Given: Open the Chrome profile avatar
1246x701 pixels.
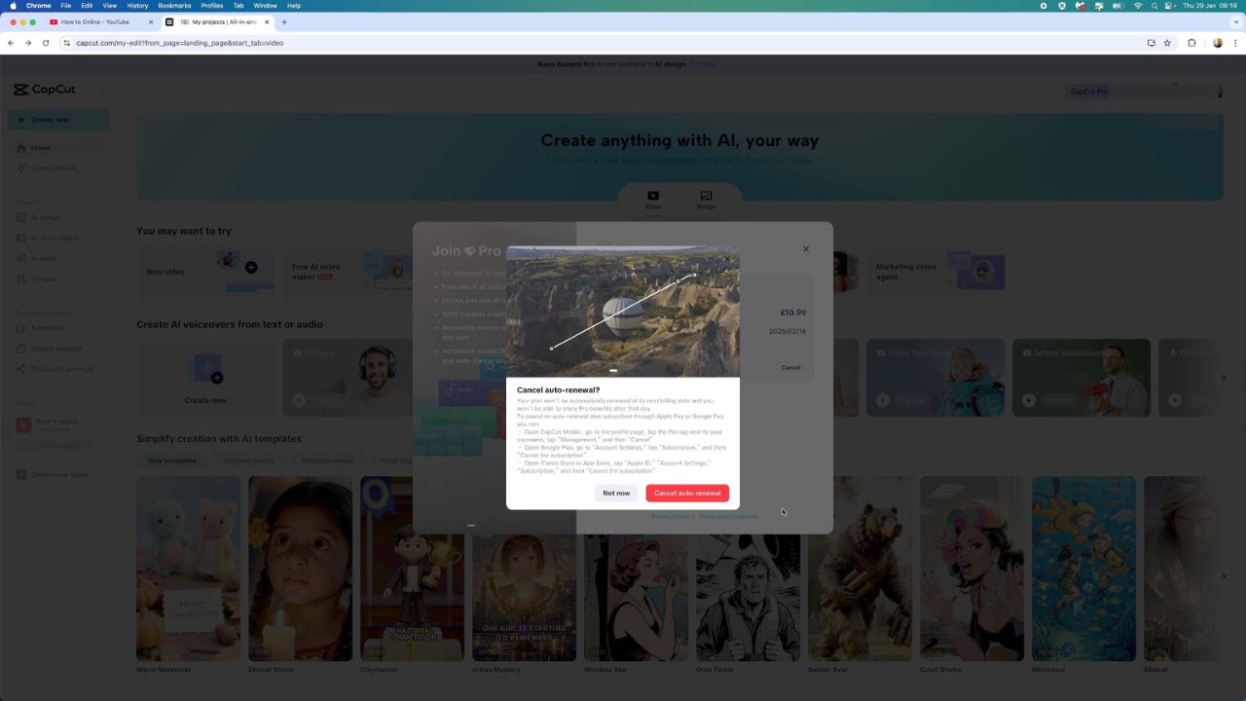Looking at the screenshot, I should (1218, 43).
